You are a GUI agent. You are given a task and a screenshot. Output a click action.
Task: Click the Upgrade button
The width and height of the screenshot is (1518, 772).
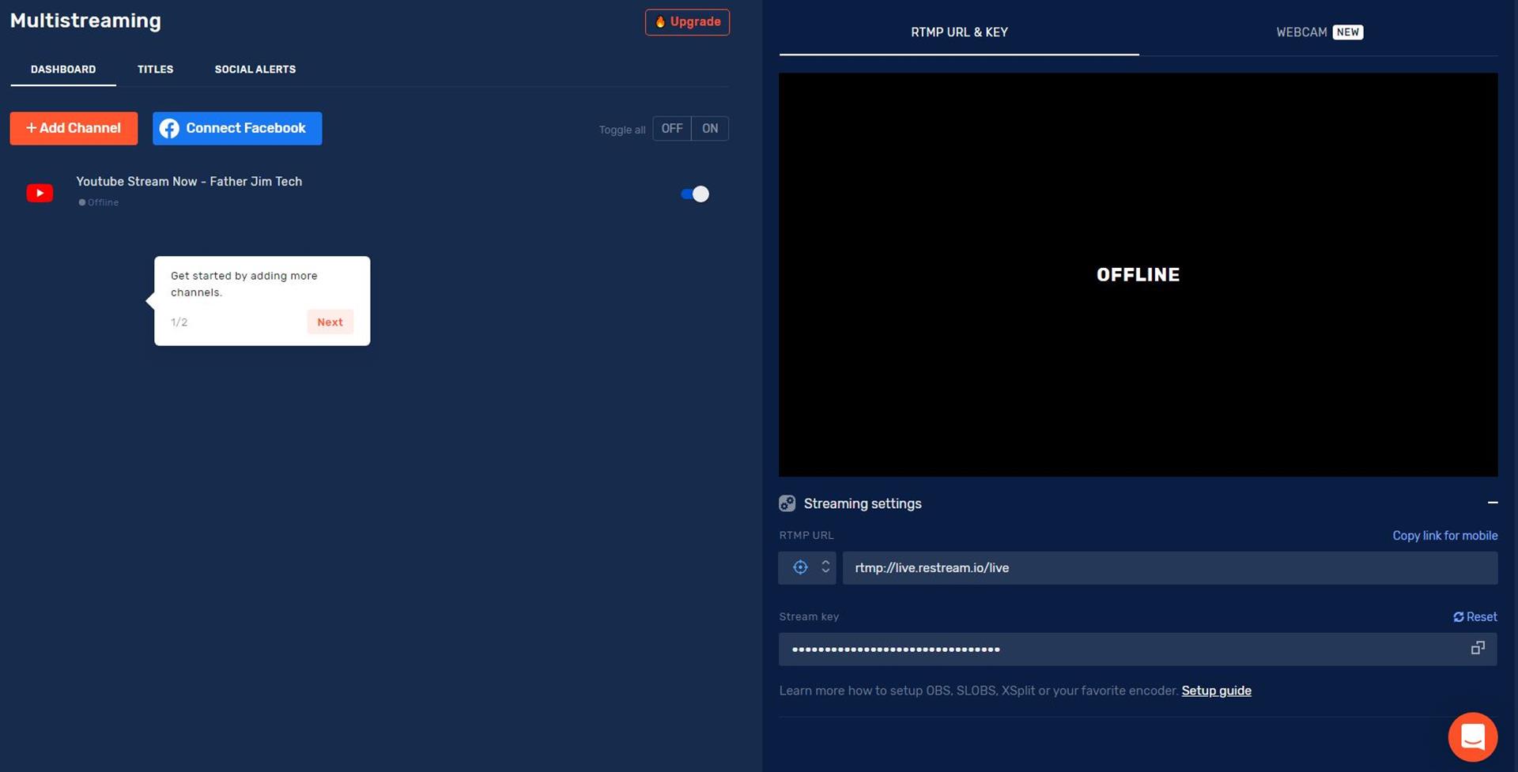(x=687, y=22)
